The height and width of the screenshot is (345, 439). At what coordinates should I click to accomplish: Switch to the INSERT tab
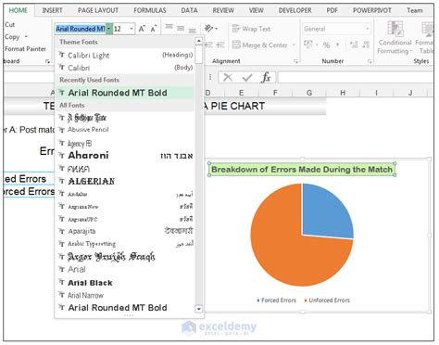click(x=52, y=10)
